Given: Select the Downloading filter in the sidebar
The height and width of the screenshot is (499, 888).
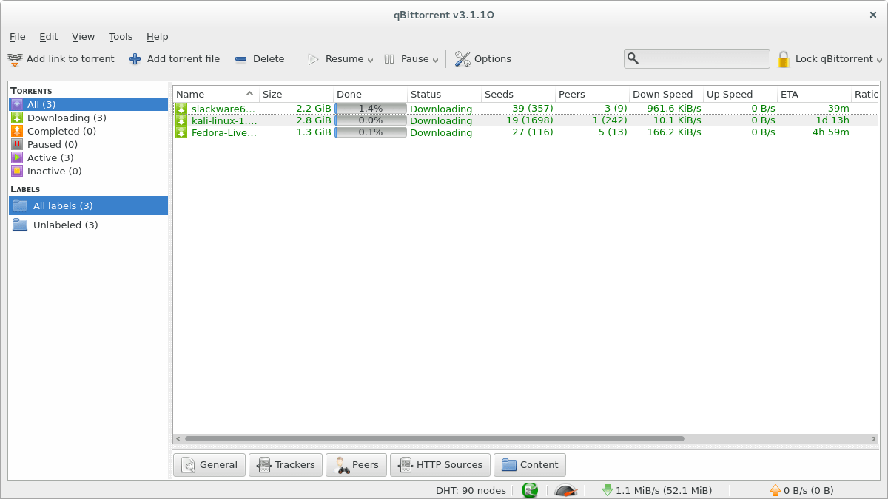Looking at the screenshot, I should (x=67, y=118).
